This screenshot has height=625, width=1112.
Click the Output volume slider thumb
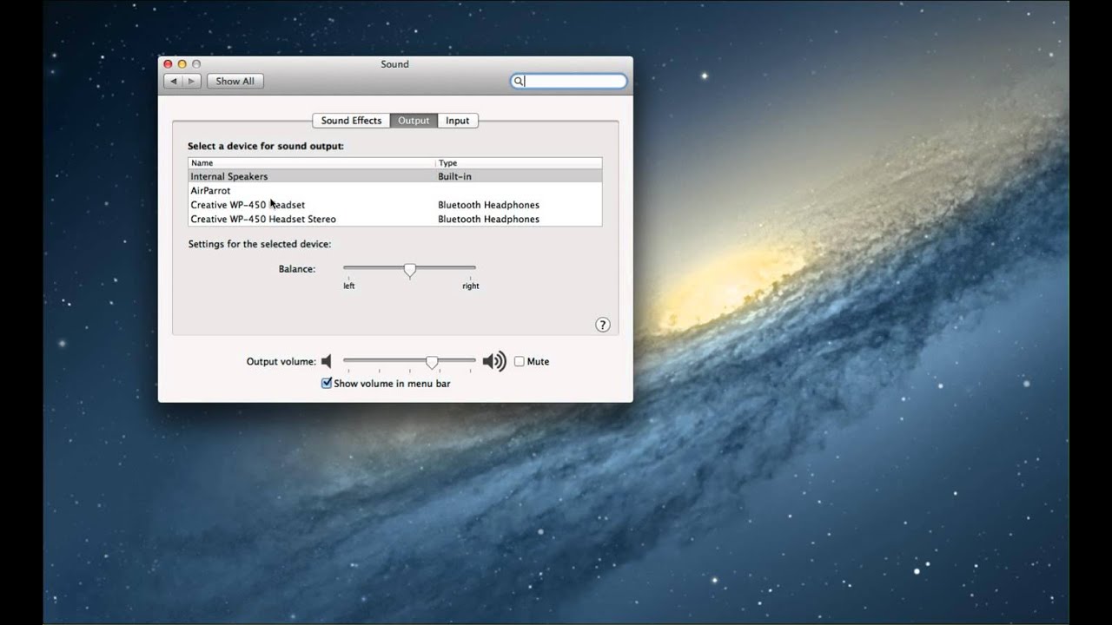432,362
